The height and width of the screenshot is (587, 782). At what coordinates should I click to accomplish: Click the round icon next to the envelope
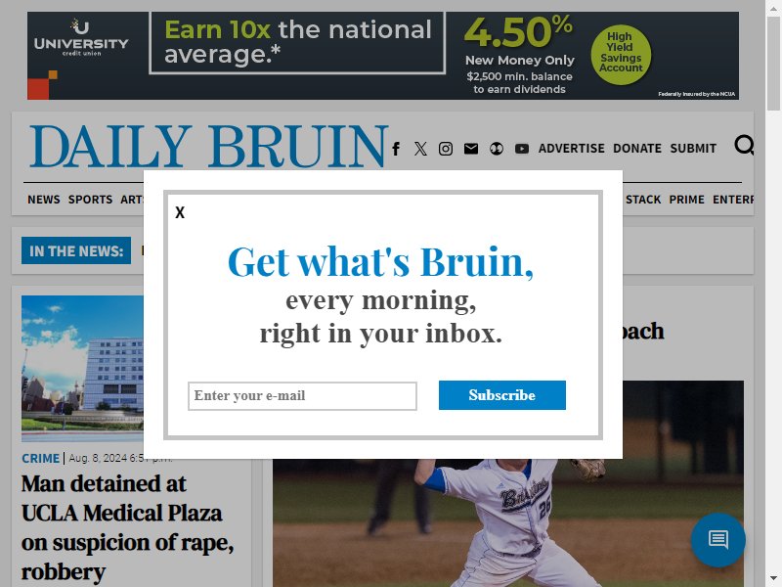pyautogui.click(x=497, y=149)
